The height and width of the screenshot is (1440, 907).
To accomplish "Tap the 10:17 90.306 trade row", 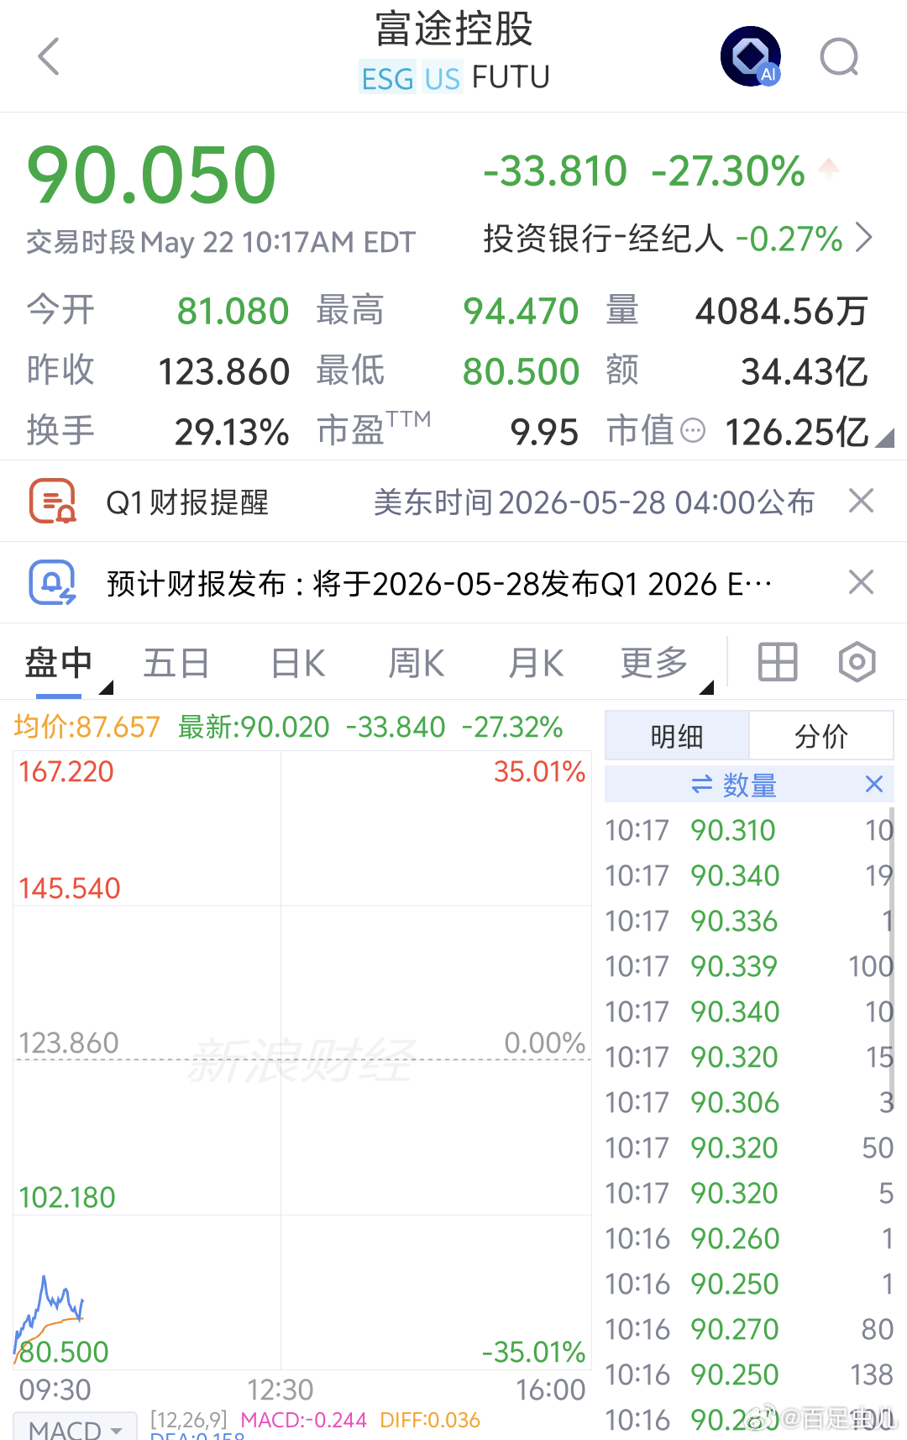I will point(749,1102).
